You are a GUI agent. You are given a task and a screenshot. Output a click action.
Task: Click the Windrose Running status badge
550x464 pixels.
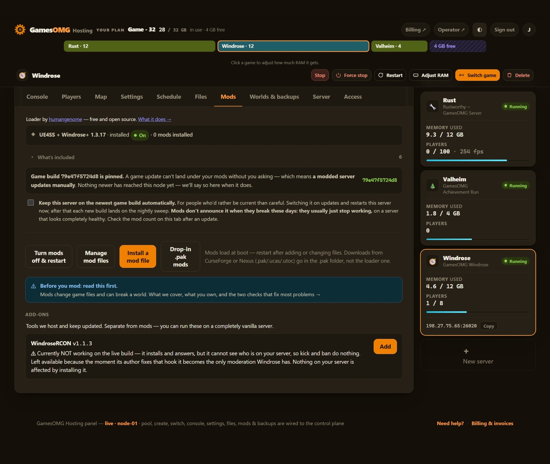coord(516,261)
